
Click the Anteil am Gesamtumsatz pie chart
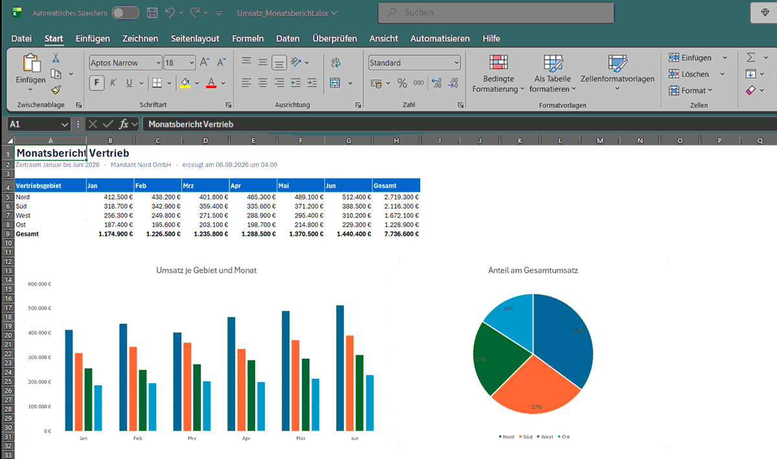pyautogui.click(x=533, y=353)
